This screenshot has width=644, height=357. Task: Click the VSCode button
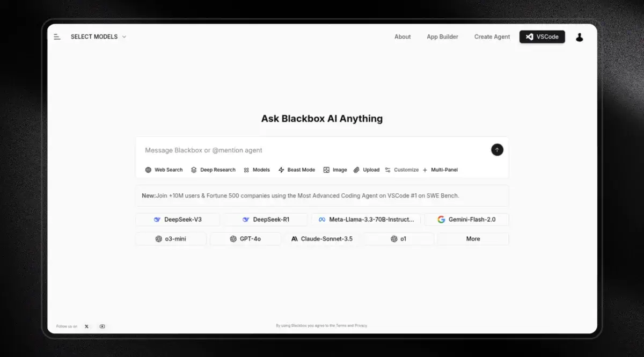tap(542, 37)
